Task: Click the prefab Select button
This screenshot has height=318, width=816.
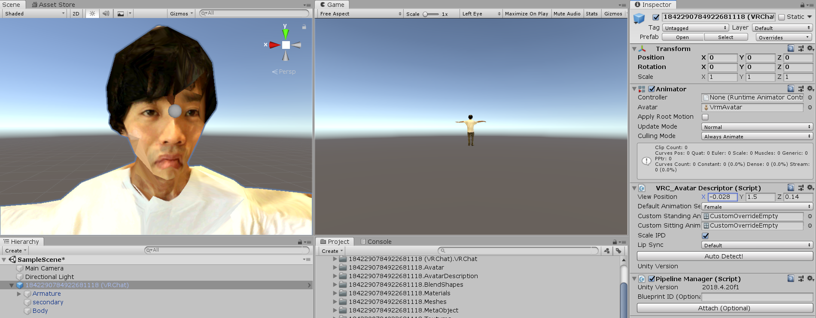Action: pyautogui.click(x=726, y=37)
